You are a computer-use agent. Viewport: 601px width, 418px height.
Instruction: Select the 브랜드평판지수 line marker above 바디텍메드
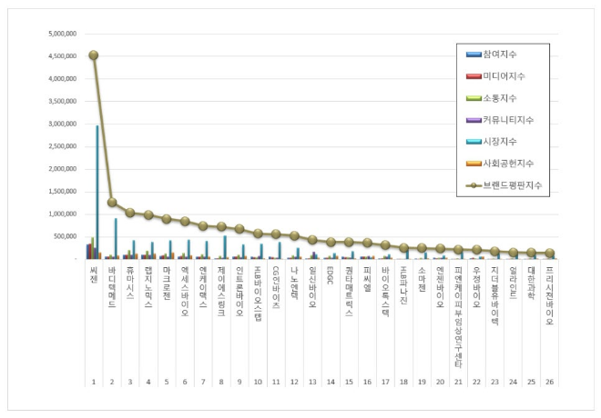click(x=112, y=202)
